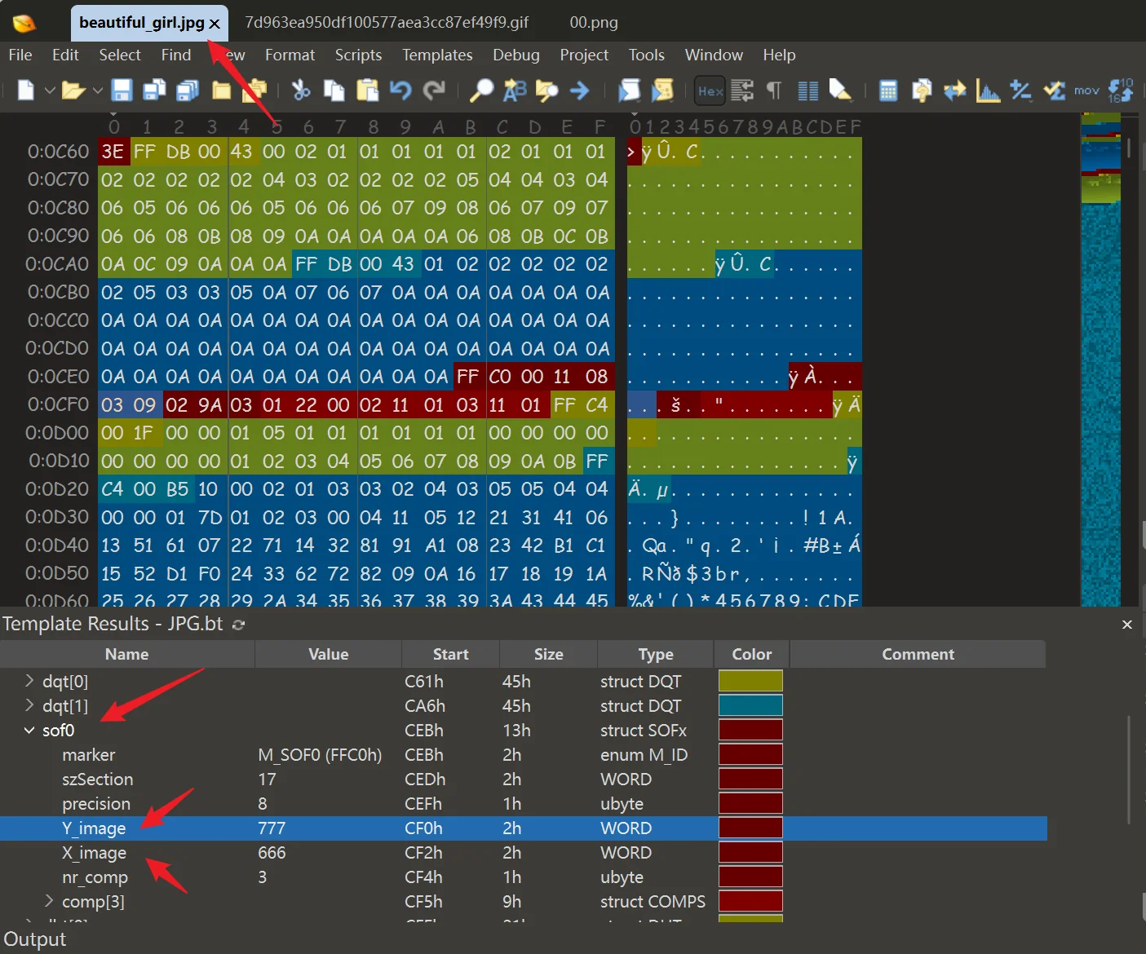This screenshot has width=1146, height=954.
Task: Open the dropdown arrow beside New file
Action: click(50, 91)
